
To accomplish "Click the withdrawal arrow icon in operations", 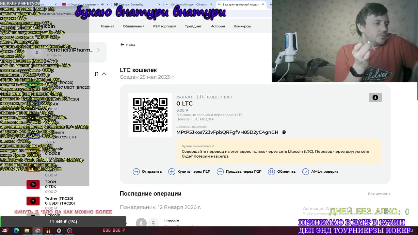I will click(x=153, y=223).
